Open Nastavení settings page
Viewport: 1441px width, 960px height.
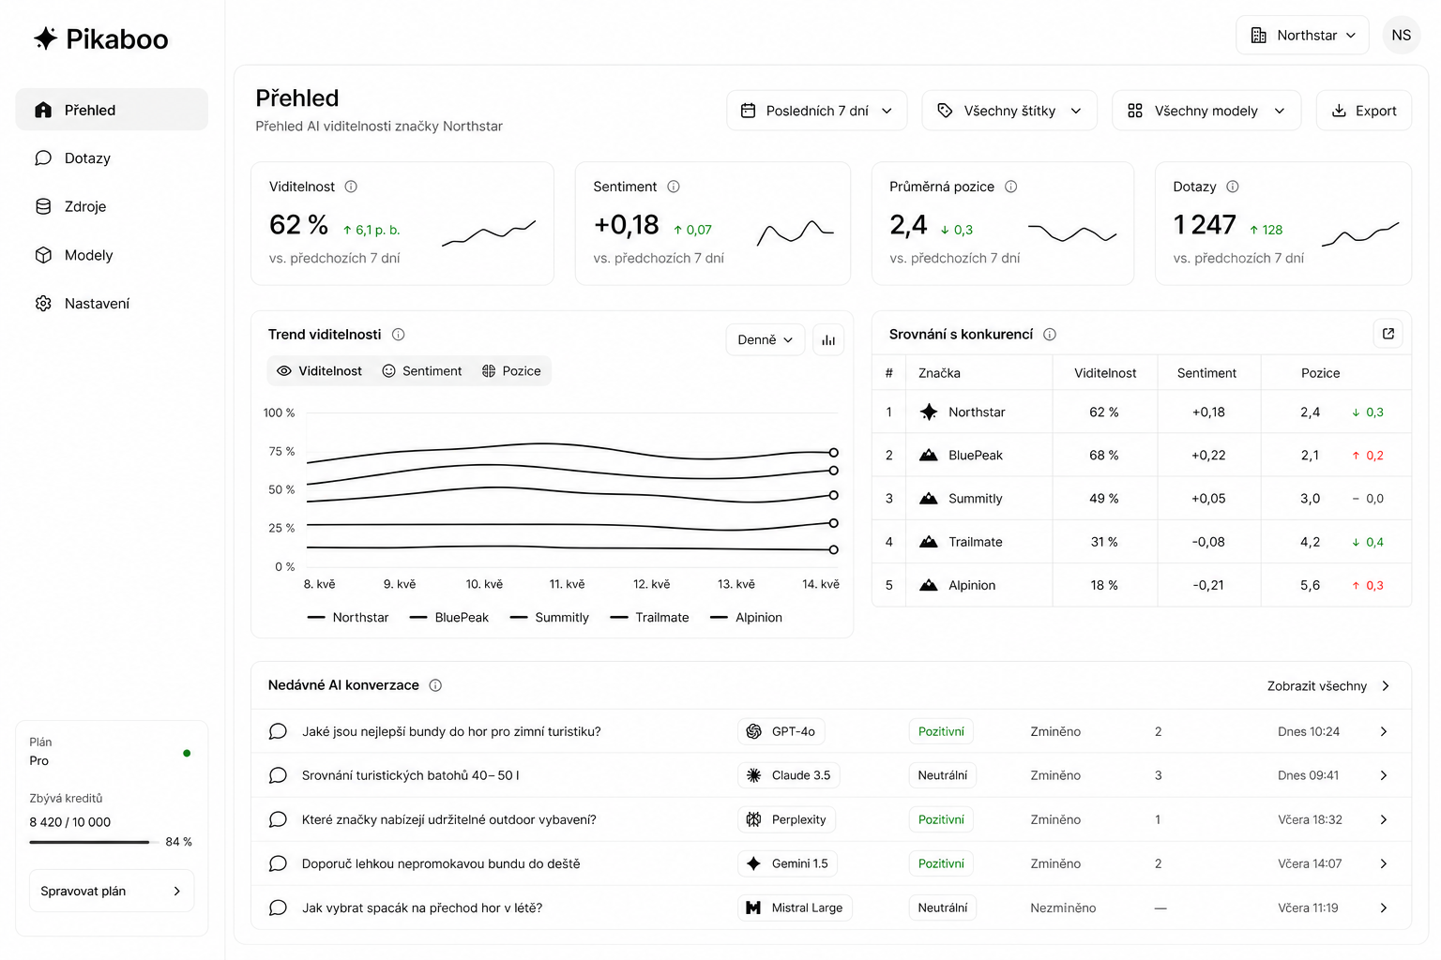112,304
